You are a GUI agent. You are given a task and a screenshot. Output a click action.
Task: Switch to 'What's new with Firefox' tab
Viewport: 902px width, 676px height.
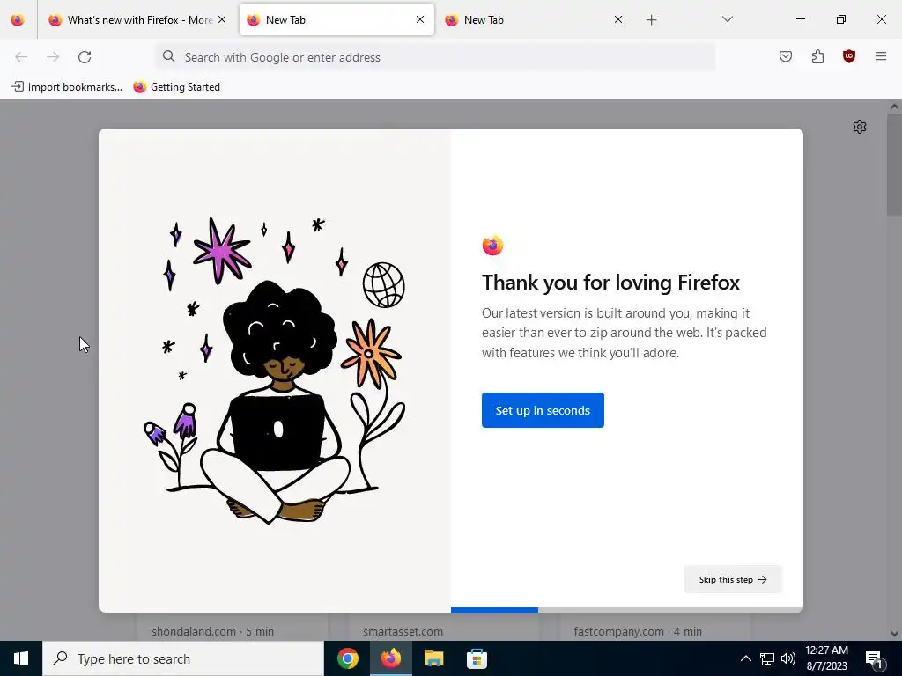[137, 19]
